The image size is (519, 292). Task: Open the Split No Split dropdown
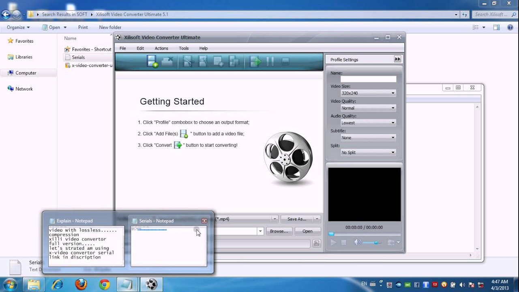368,152
